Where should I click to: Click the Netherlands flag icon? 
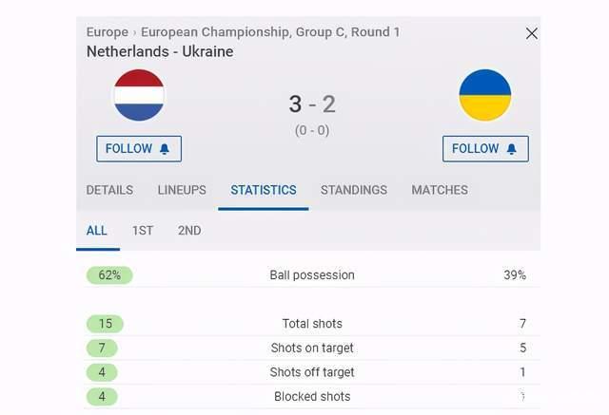139,95
